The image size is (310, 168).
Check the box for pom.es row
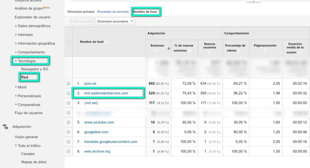coord(68,84)
